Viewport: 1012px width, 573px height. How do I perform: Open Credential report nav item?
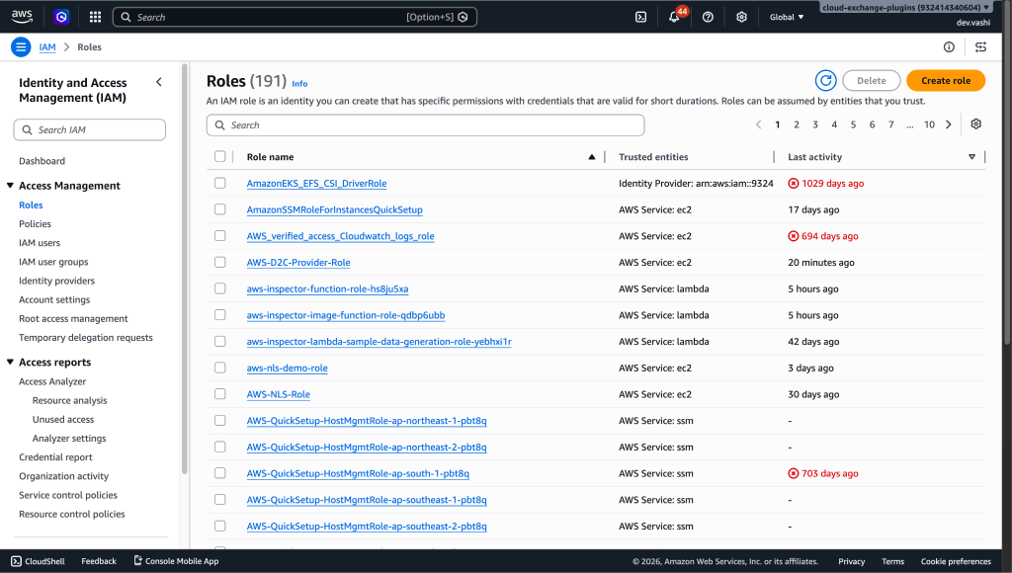click(55, 456)
